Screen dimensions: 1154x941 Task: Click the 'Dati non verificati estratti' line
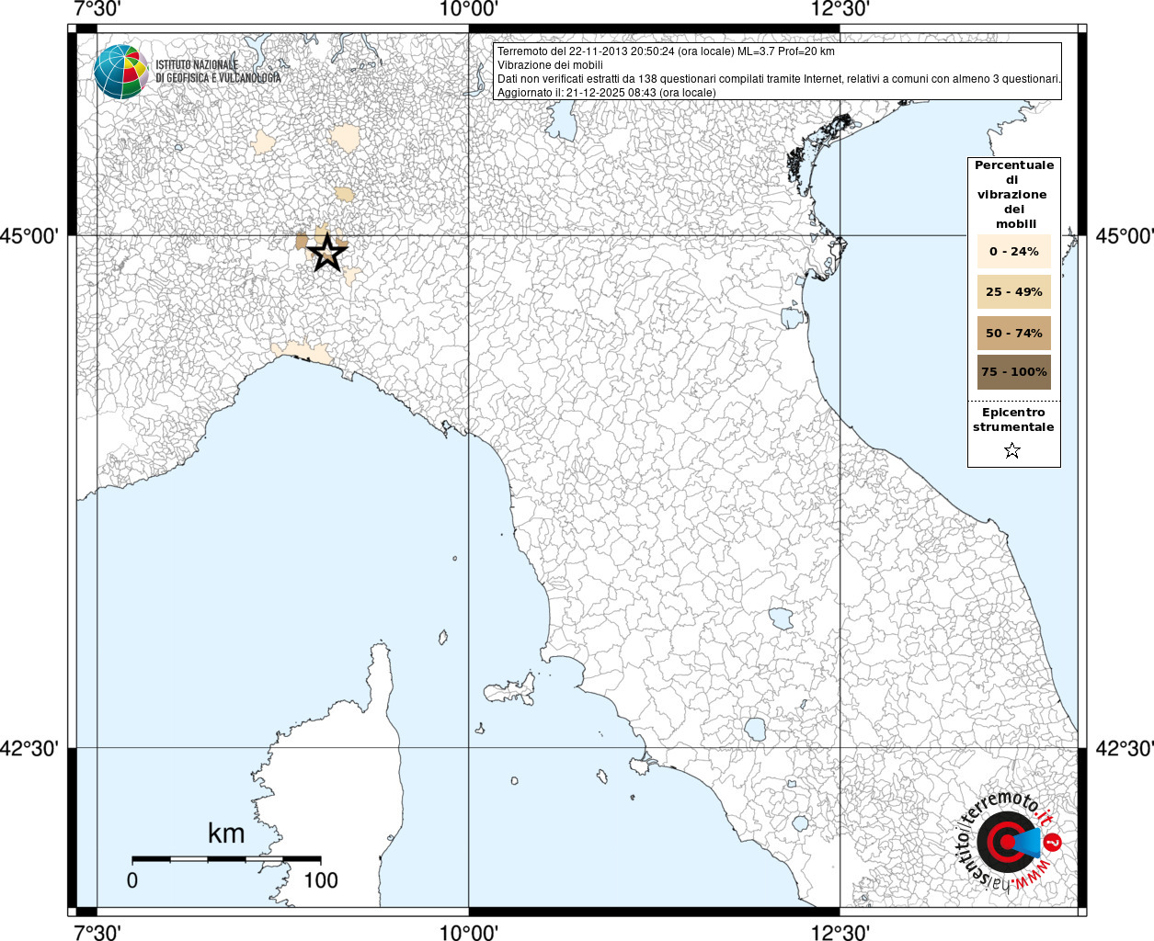(779, 79)
